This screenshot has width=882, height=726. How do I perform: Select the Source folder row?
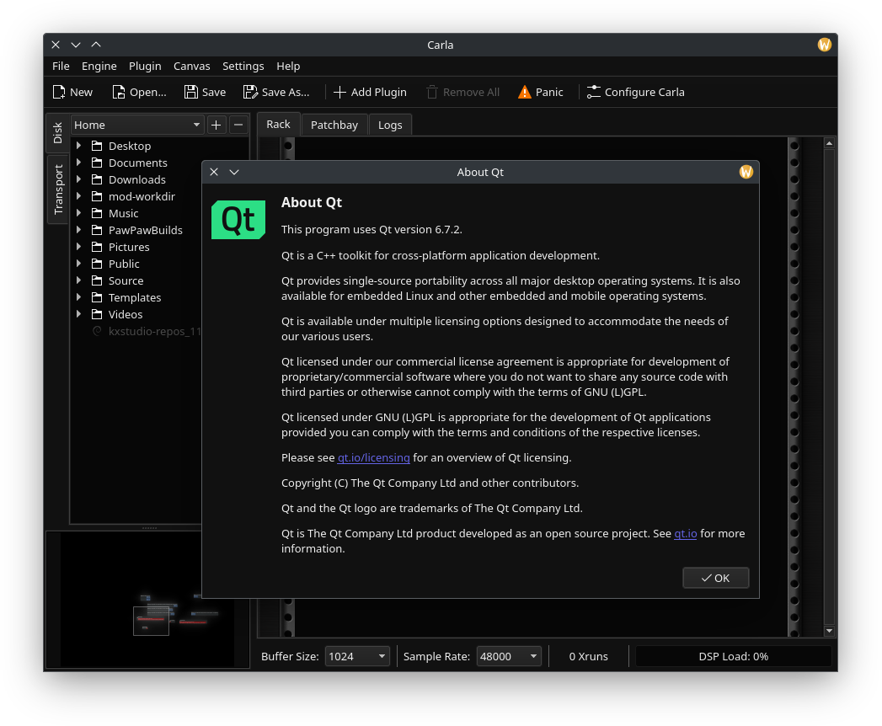tap(136, 280)
